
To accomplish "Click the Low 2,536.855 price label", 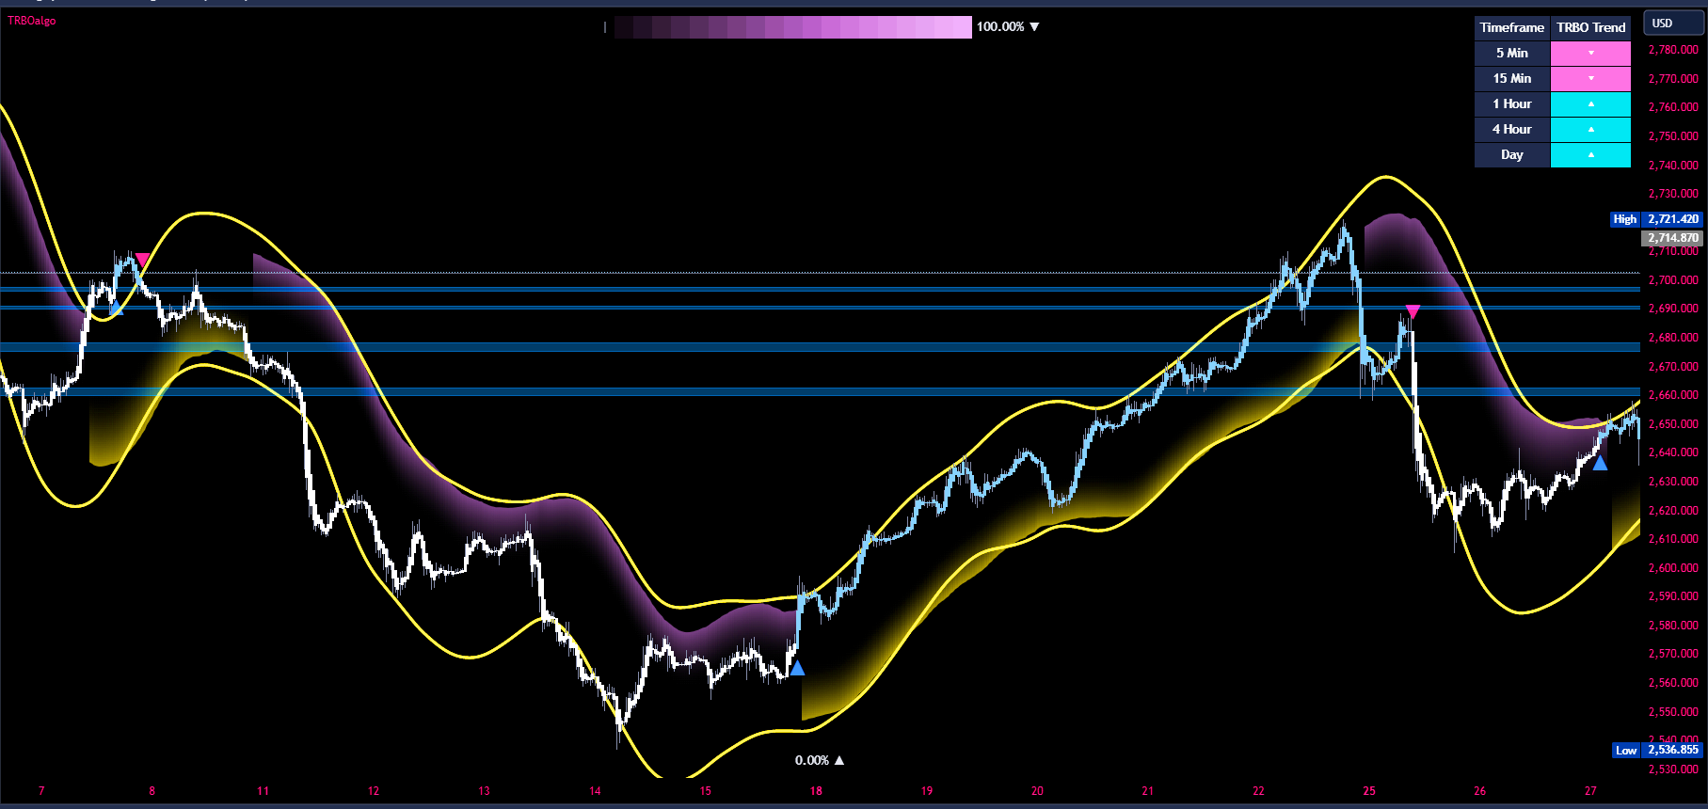I will coord(1657,750).
